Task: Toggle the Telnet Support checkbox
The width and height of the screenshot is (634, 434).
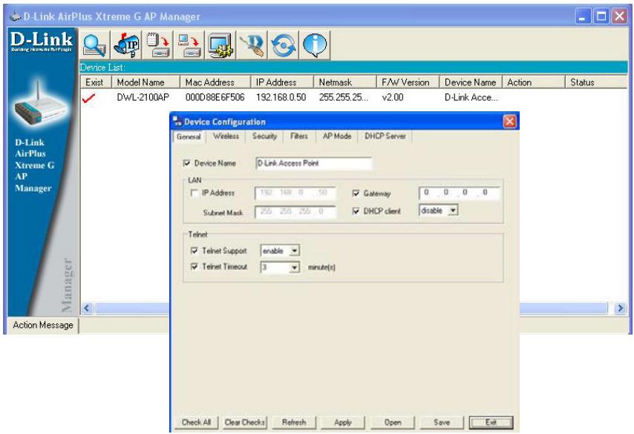Action: pyautogui.click(x=194, y=251)
